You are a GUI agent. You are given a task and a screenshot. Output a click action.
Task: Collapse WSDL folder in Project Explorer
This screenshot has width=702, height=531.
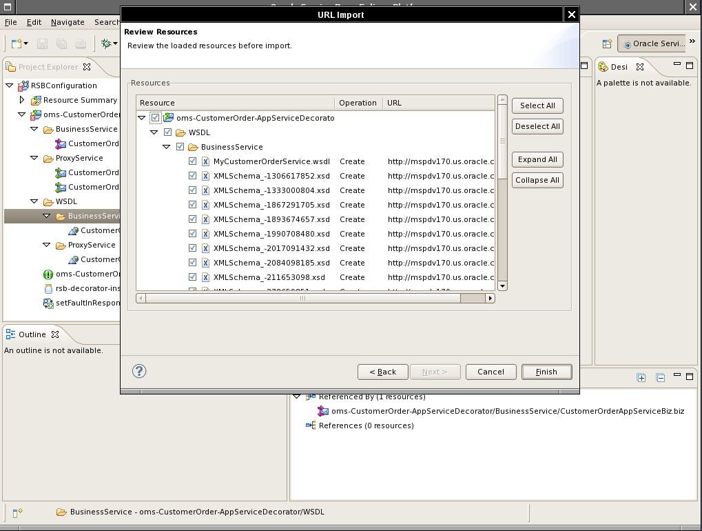point(34,201)
